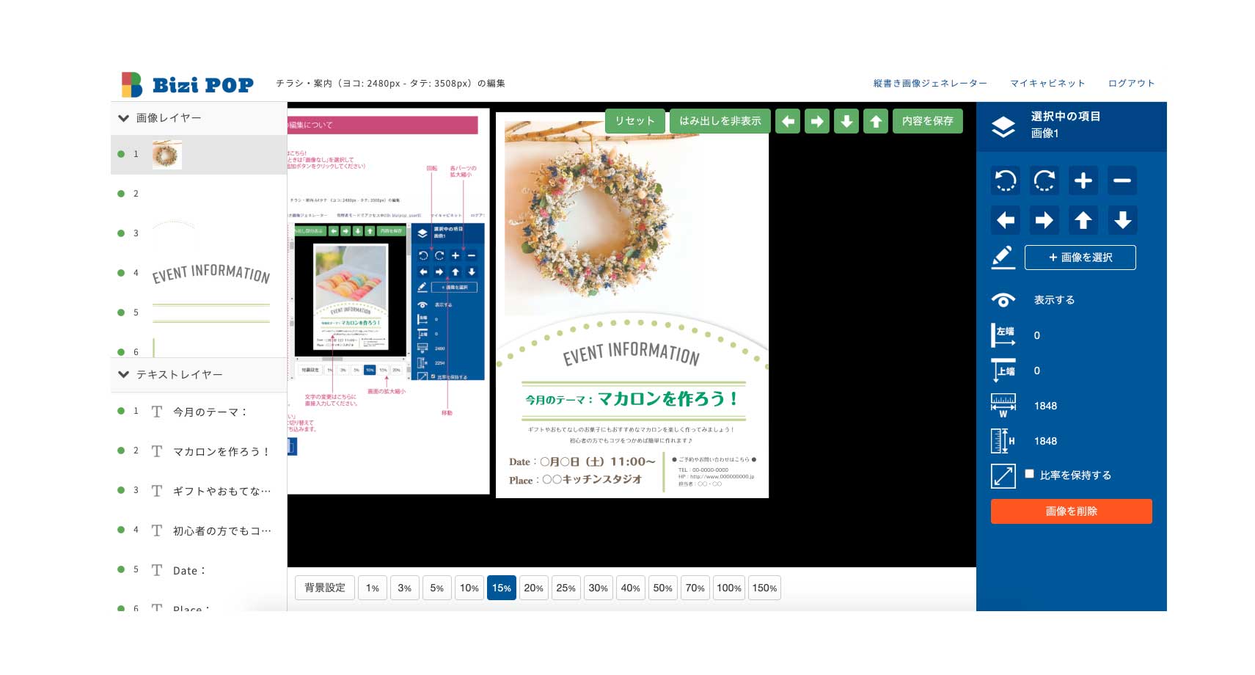This screenshot has width=1255, height=675.
Task: Click the top edge position icon
Action: click(x=1003, y=370)
